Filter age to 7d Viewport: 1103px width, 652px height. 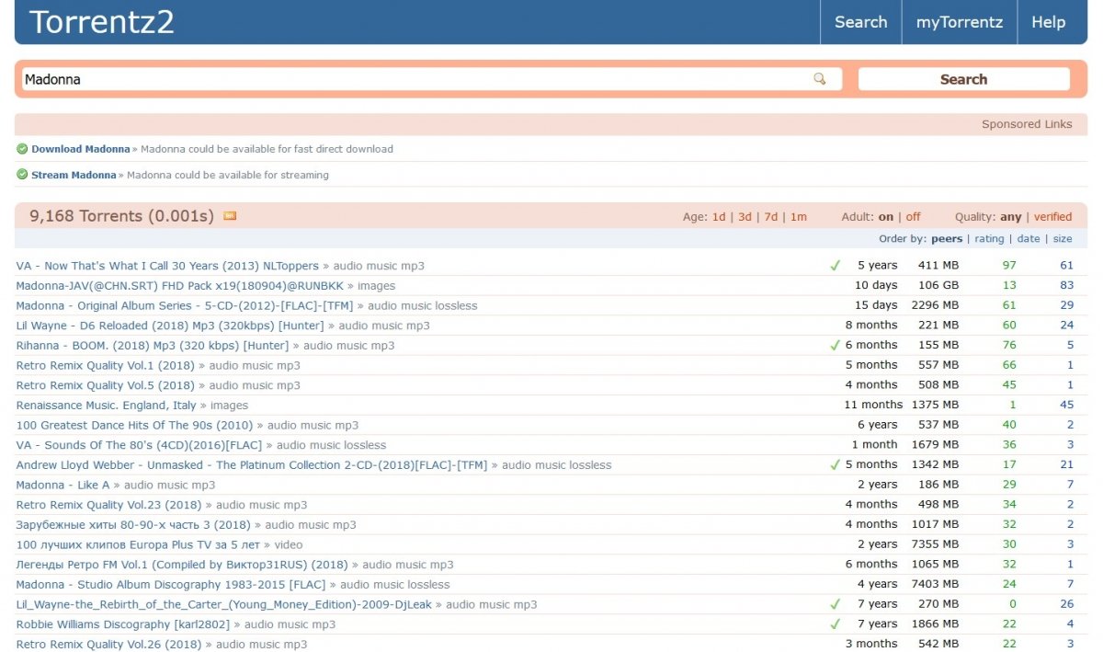pyautogui.click(x=770, y=217)
